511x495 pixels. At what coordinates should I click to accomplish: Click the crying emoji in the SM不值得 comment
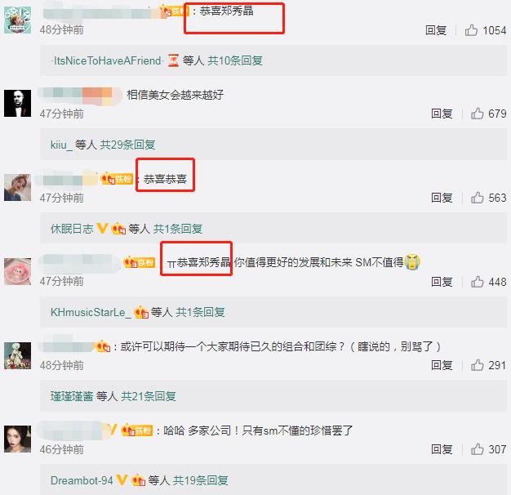[x=412, y=262]
